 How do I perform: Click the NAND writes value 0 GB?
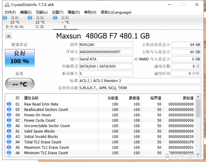pos(186,59)
